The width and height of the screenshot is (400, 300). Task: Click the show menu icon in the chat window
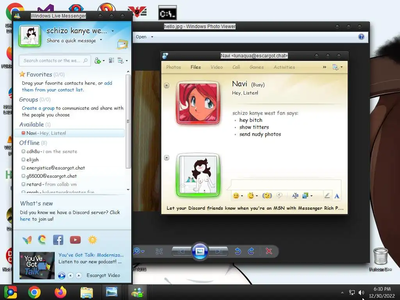336,67
